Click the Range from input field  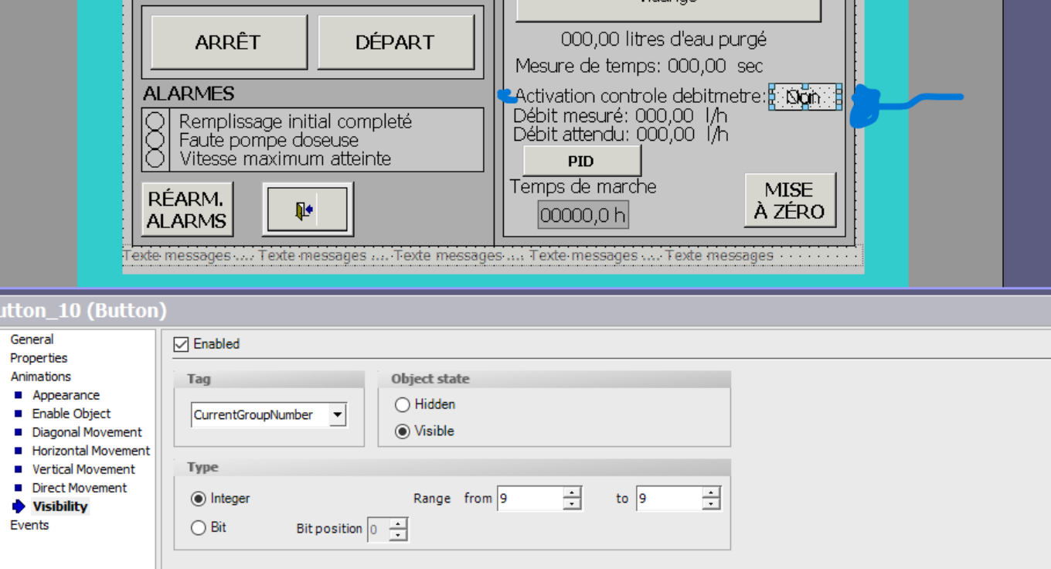coord(529,499)
